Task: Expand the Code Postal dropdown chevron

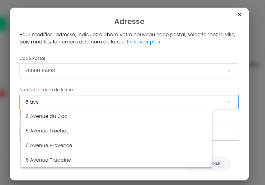Action: coord(229,71)
